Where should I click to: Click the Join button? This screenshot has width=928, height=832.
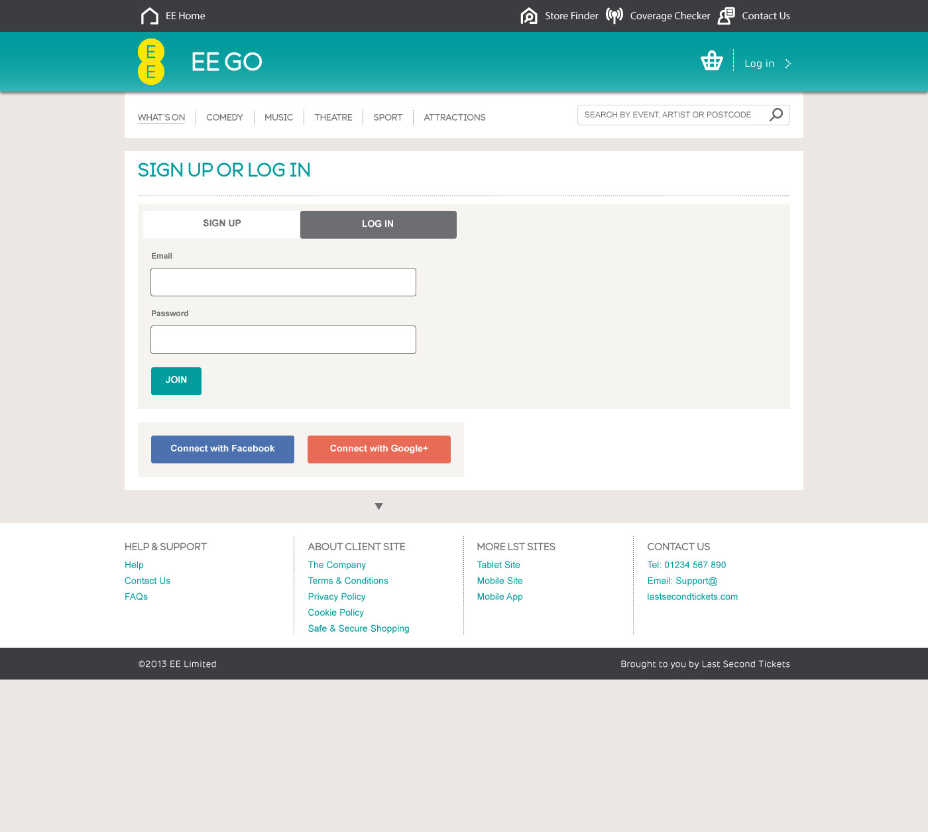coord(176,381)
